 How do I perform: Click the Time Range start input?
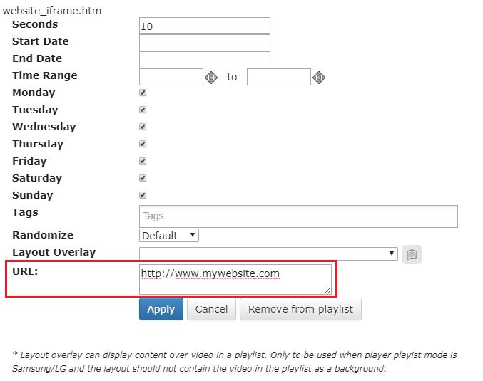(x=171, y=77)
